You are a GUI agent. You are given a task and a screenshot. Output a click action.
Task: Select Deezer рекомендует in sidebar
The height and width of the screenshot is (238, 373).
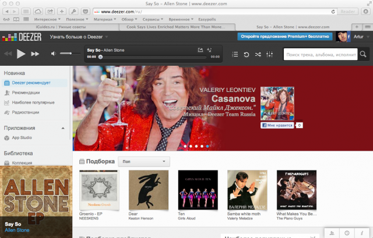click(34, 83)
